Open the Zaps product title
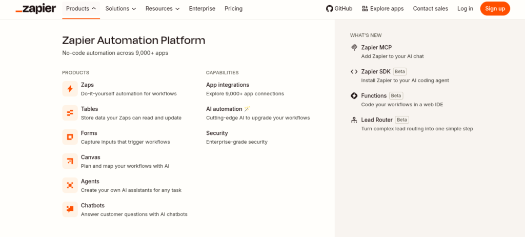This screenshot has width=525, height=237. click(87, 85)
